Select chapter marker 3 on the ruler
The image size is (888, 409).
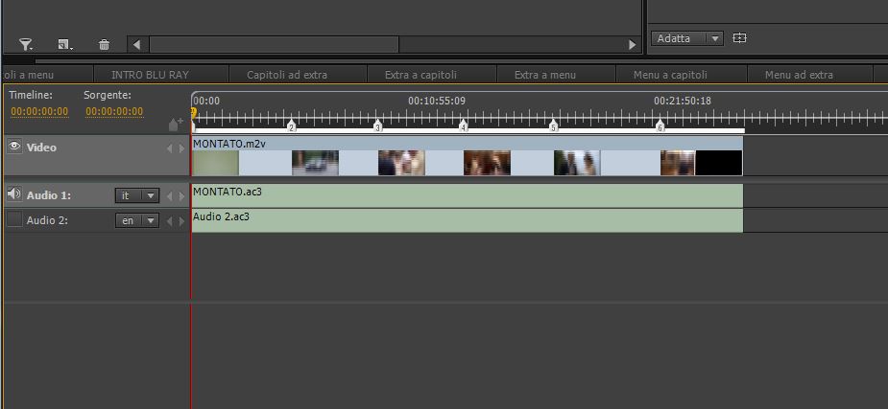pyautogui.click(x=377, y=126)
